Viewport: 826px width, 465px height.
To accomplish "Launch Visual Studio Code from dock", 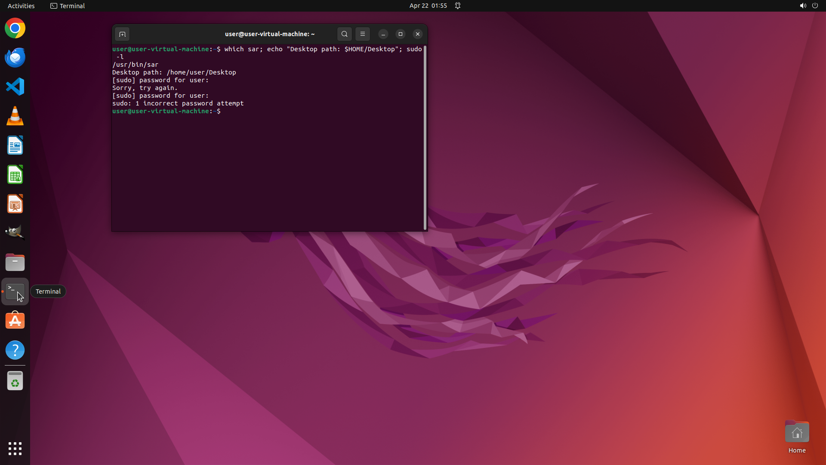I will [15, 87].
